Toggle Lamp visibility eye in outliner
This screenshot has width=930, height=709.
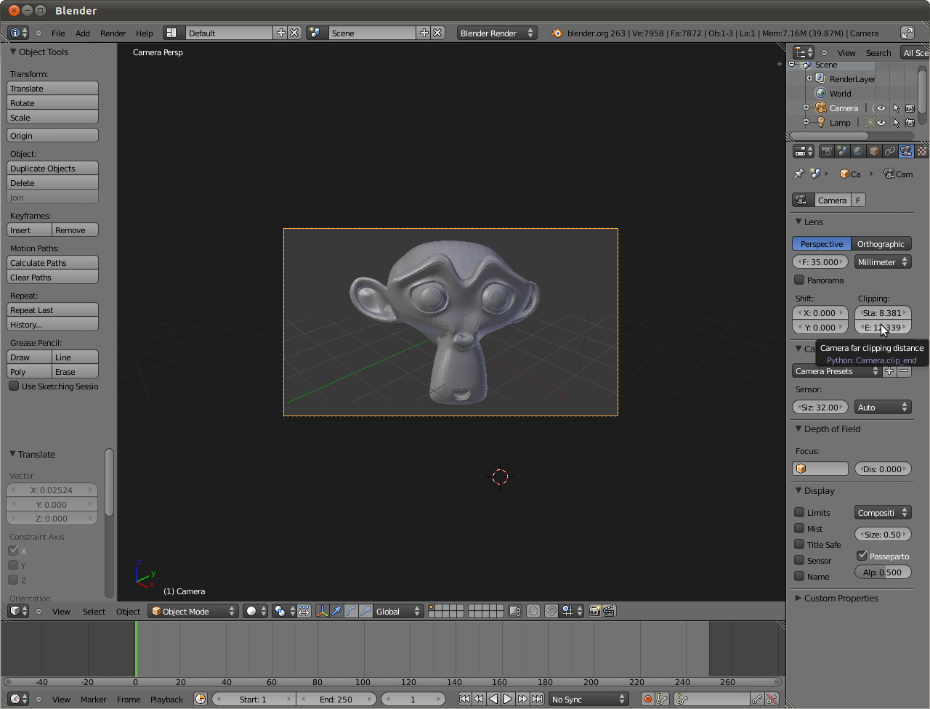[x=881, y=122]
